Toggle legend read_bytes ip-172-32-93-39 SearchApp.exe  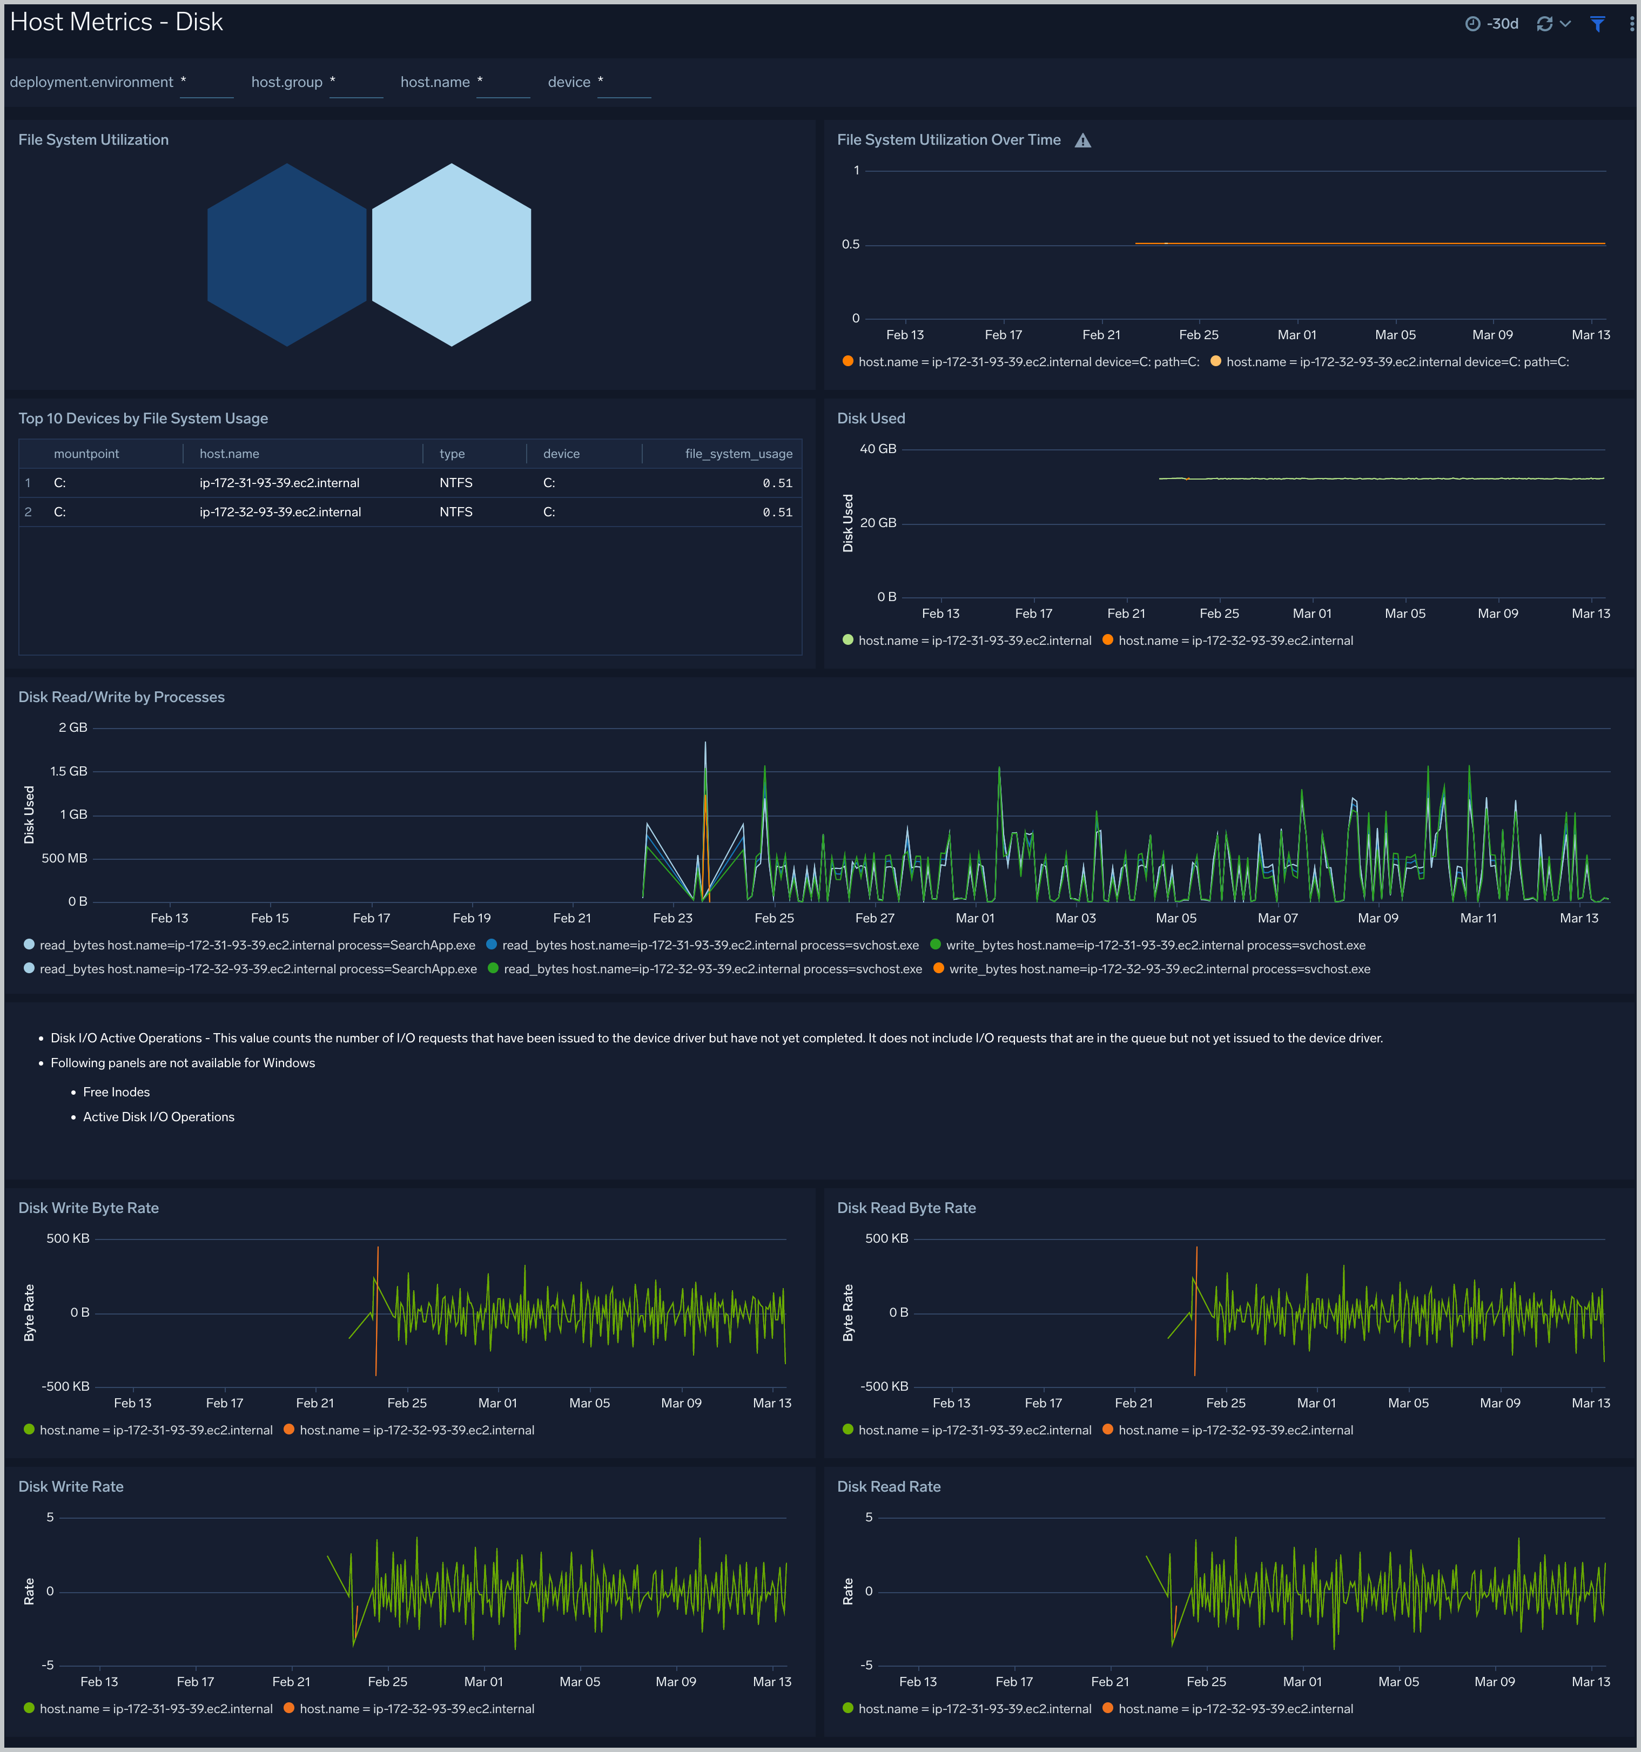click(x=250, y=969)
